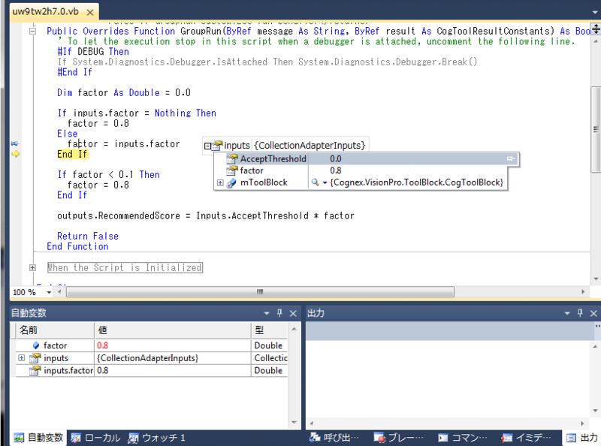Click the red 0.8 value of factor

click(103, 345)
